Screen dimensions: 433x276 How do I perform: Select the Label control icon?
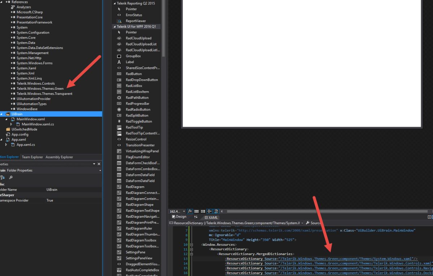[119, 62]
